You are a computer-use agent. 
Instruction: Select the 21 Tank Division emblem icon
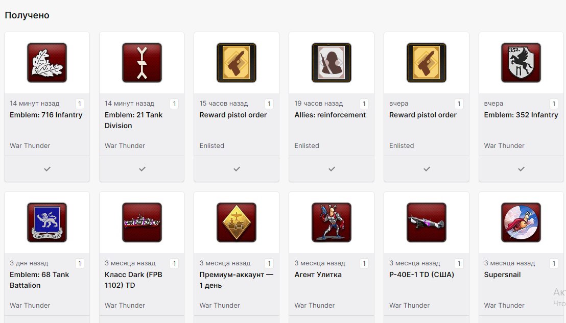pyautogui.click(x=142, y=63)
